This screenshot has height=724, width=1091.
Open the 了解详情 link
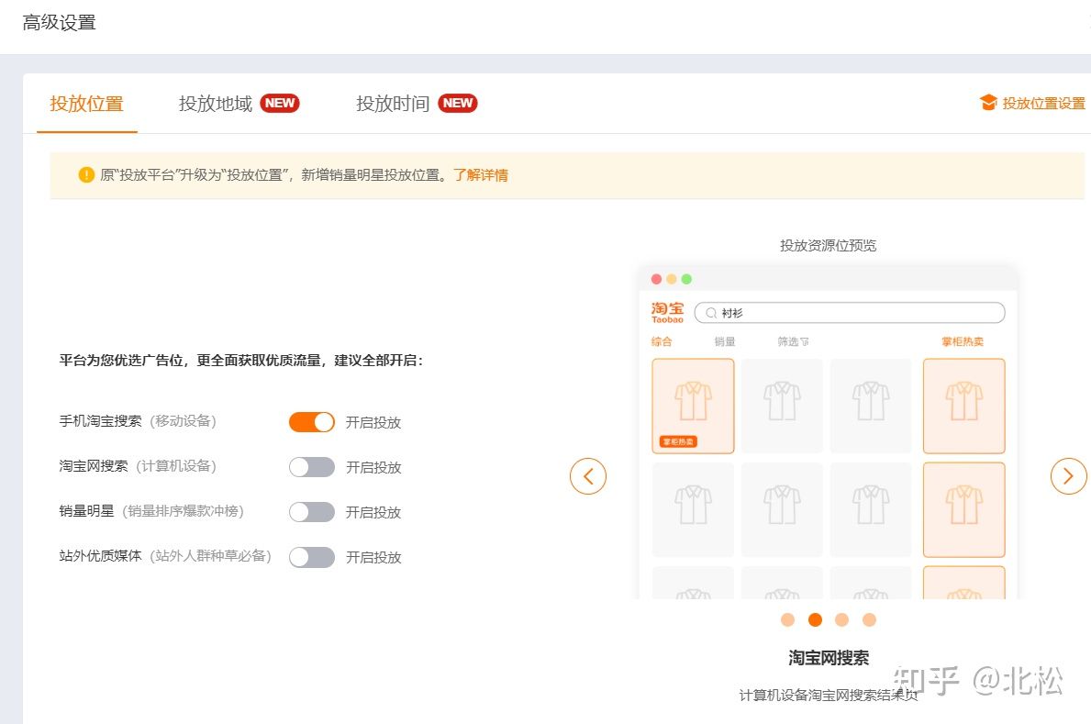(481, 174)
